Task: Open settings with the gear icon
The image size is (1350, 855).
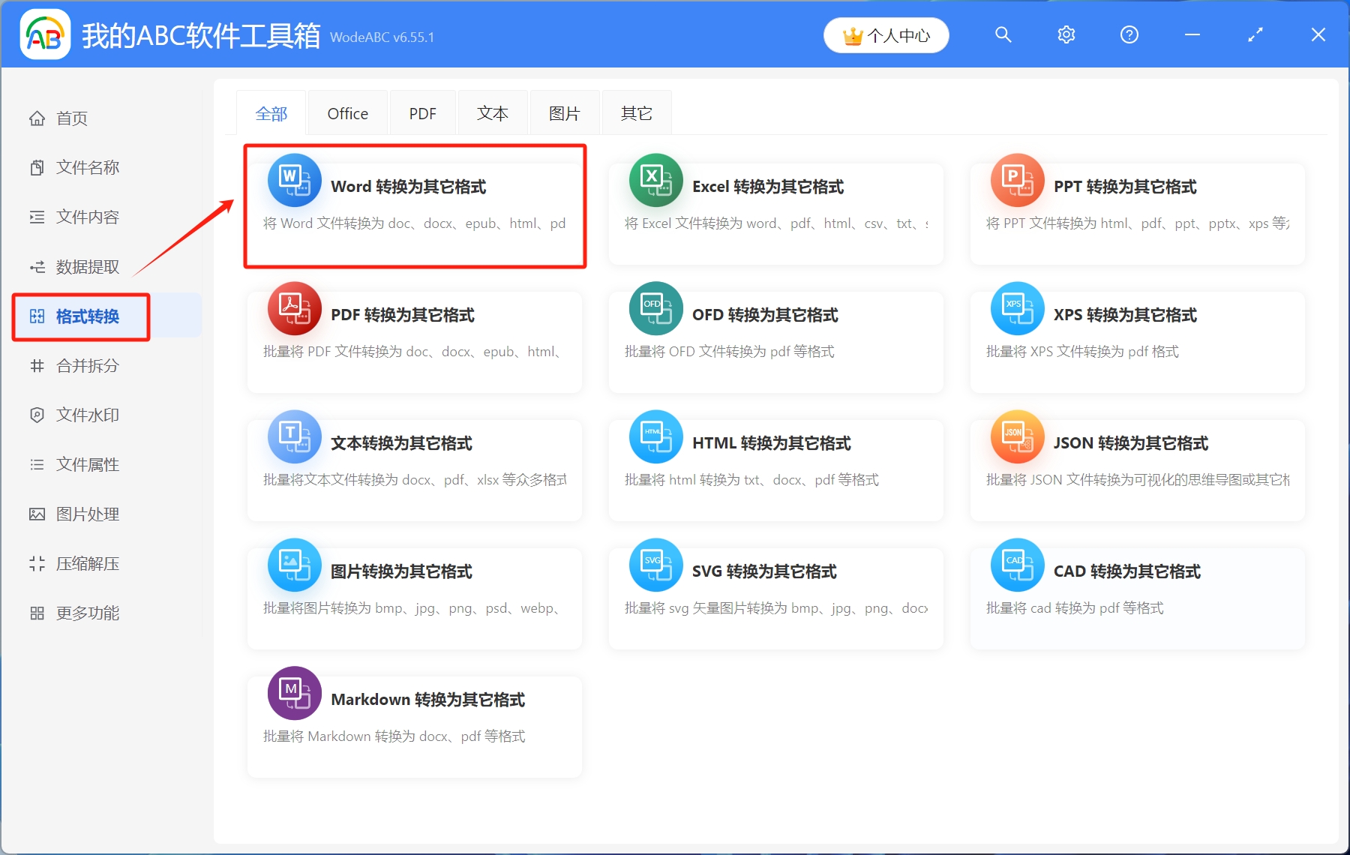Action: (1066, 35)
